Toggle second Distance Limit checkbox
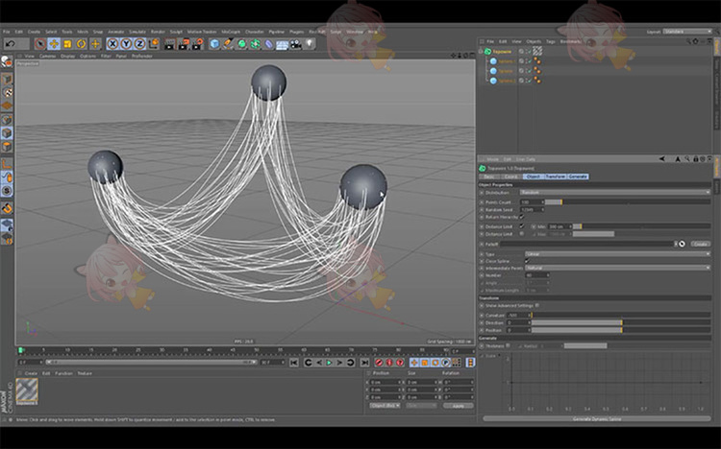This screenshot has width=721, height=449. pos(521,234)
